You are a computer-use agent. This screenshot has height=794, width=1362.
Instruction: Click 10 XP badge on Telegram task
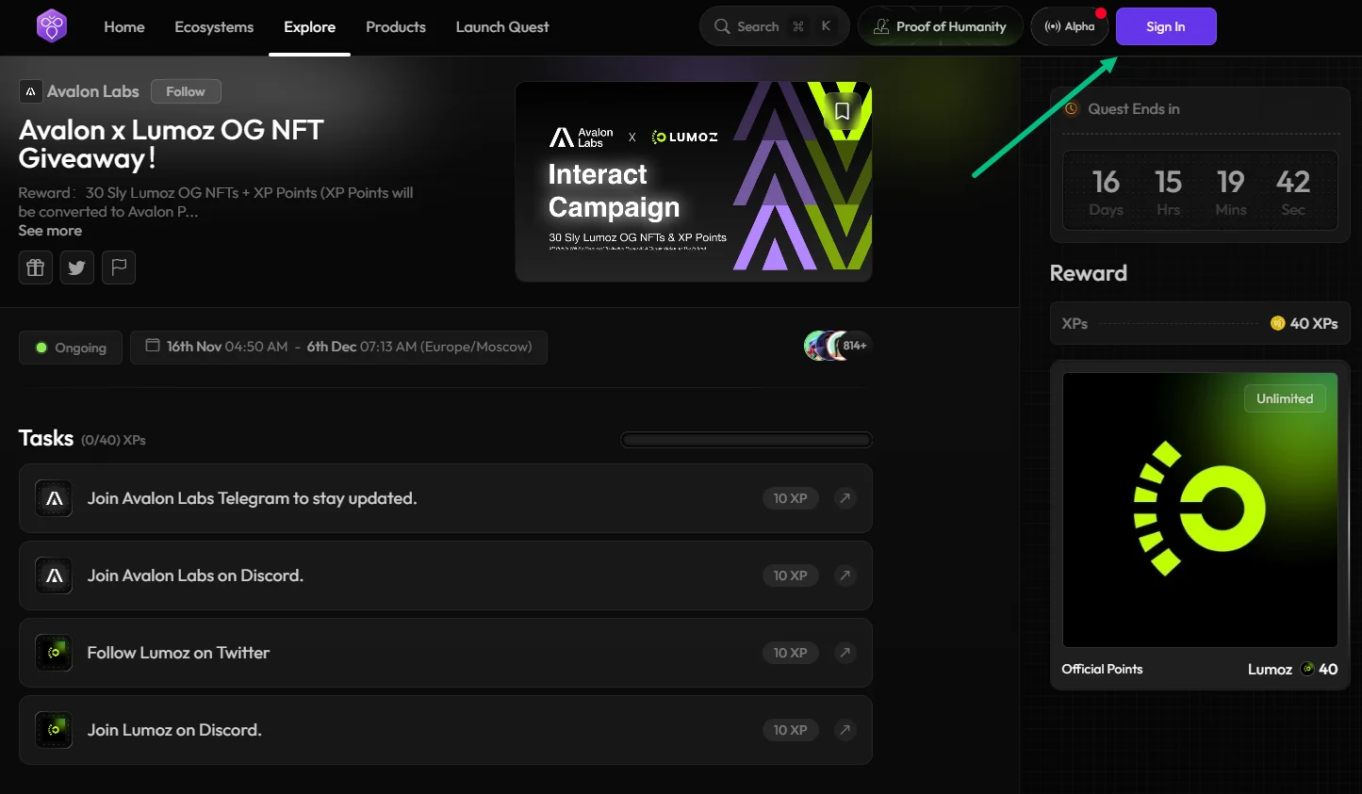790,498
